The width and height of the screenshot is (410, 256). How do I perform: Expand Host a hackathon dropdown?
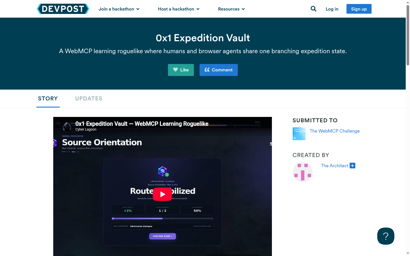click(179, 9)
